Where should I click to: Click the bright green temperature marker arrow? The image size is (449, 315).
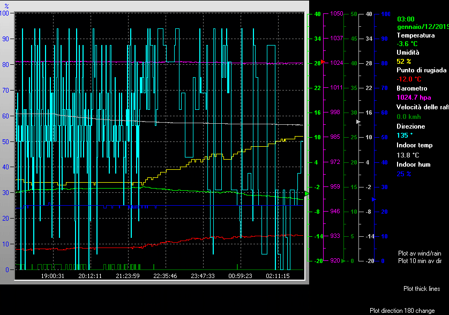(307, 193)
